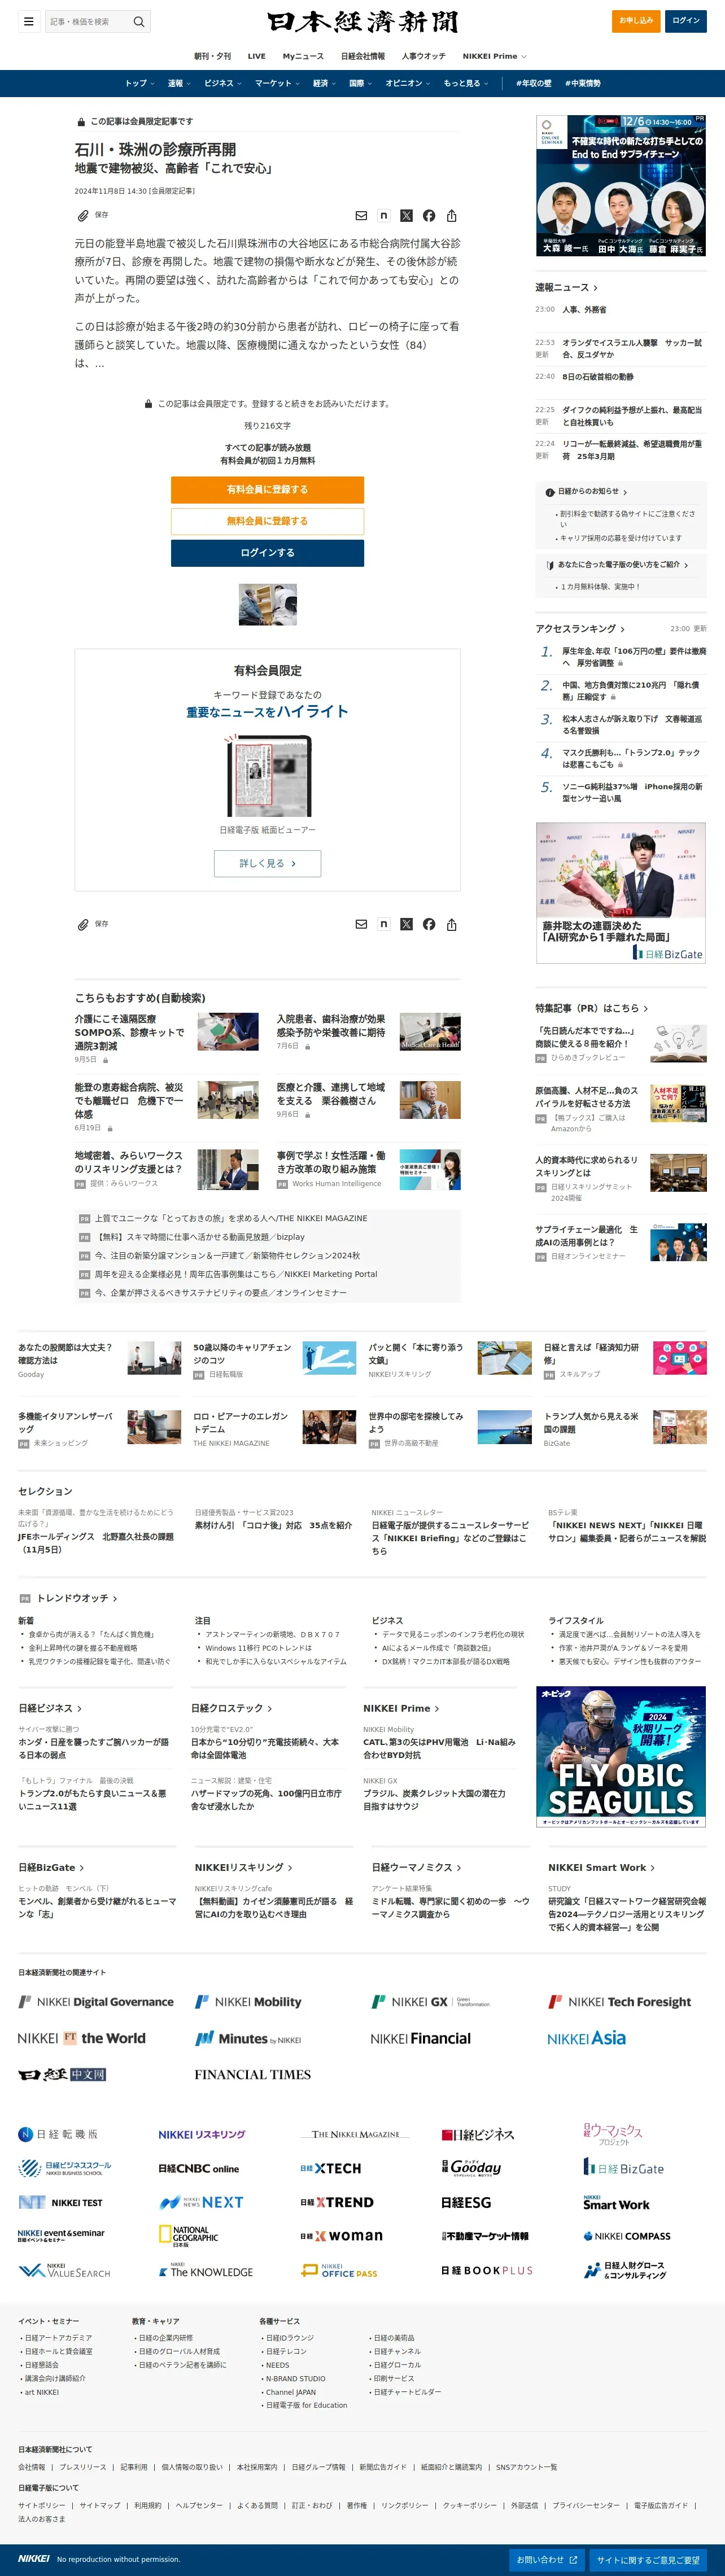
Task: Click 有料会員に登録する button
Action: [267, 490]
